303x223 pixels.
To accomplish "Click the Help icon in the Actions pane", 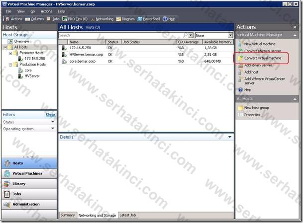I will point(240,90).
